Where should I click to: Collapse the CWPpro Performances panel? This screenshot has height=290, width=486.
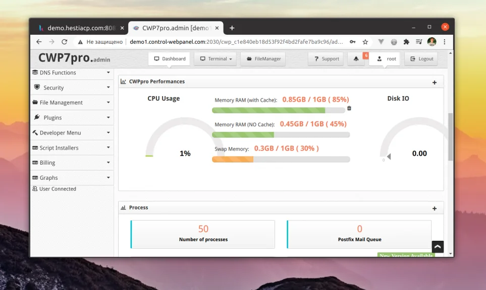(x=434, y=82)
